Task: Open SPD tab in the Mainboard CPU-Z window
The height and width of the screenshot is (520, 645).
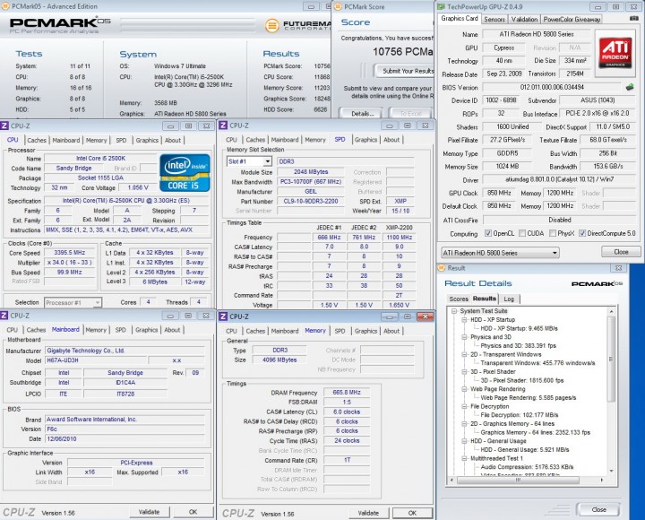Action: click(121, 330)
